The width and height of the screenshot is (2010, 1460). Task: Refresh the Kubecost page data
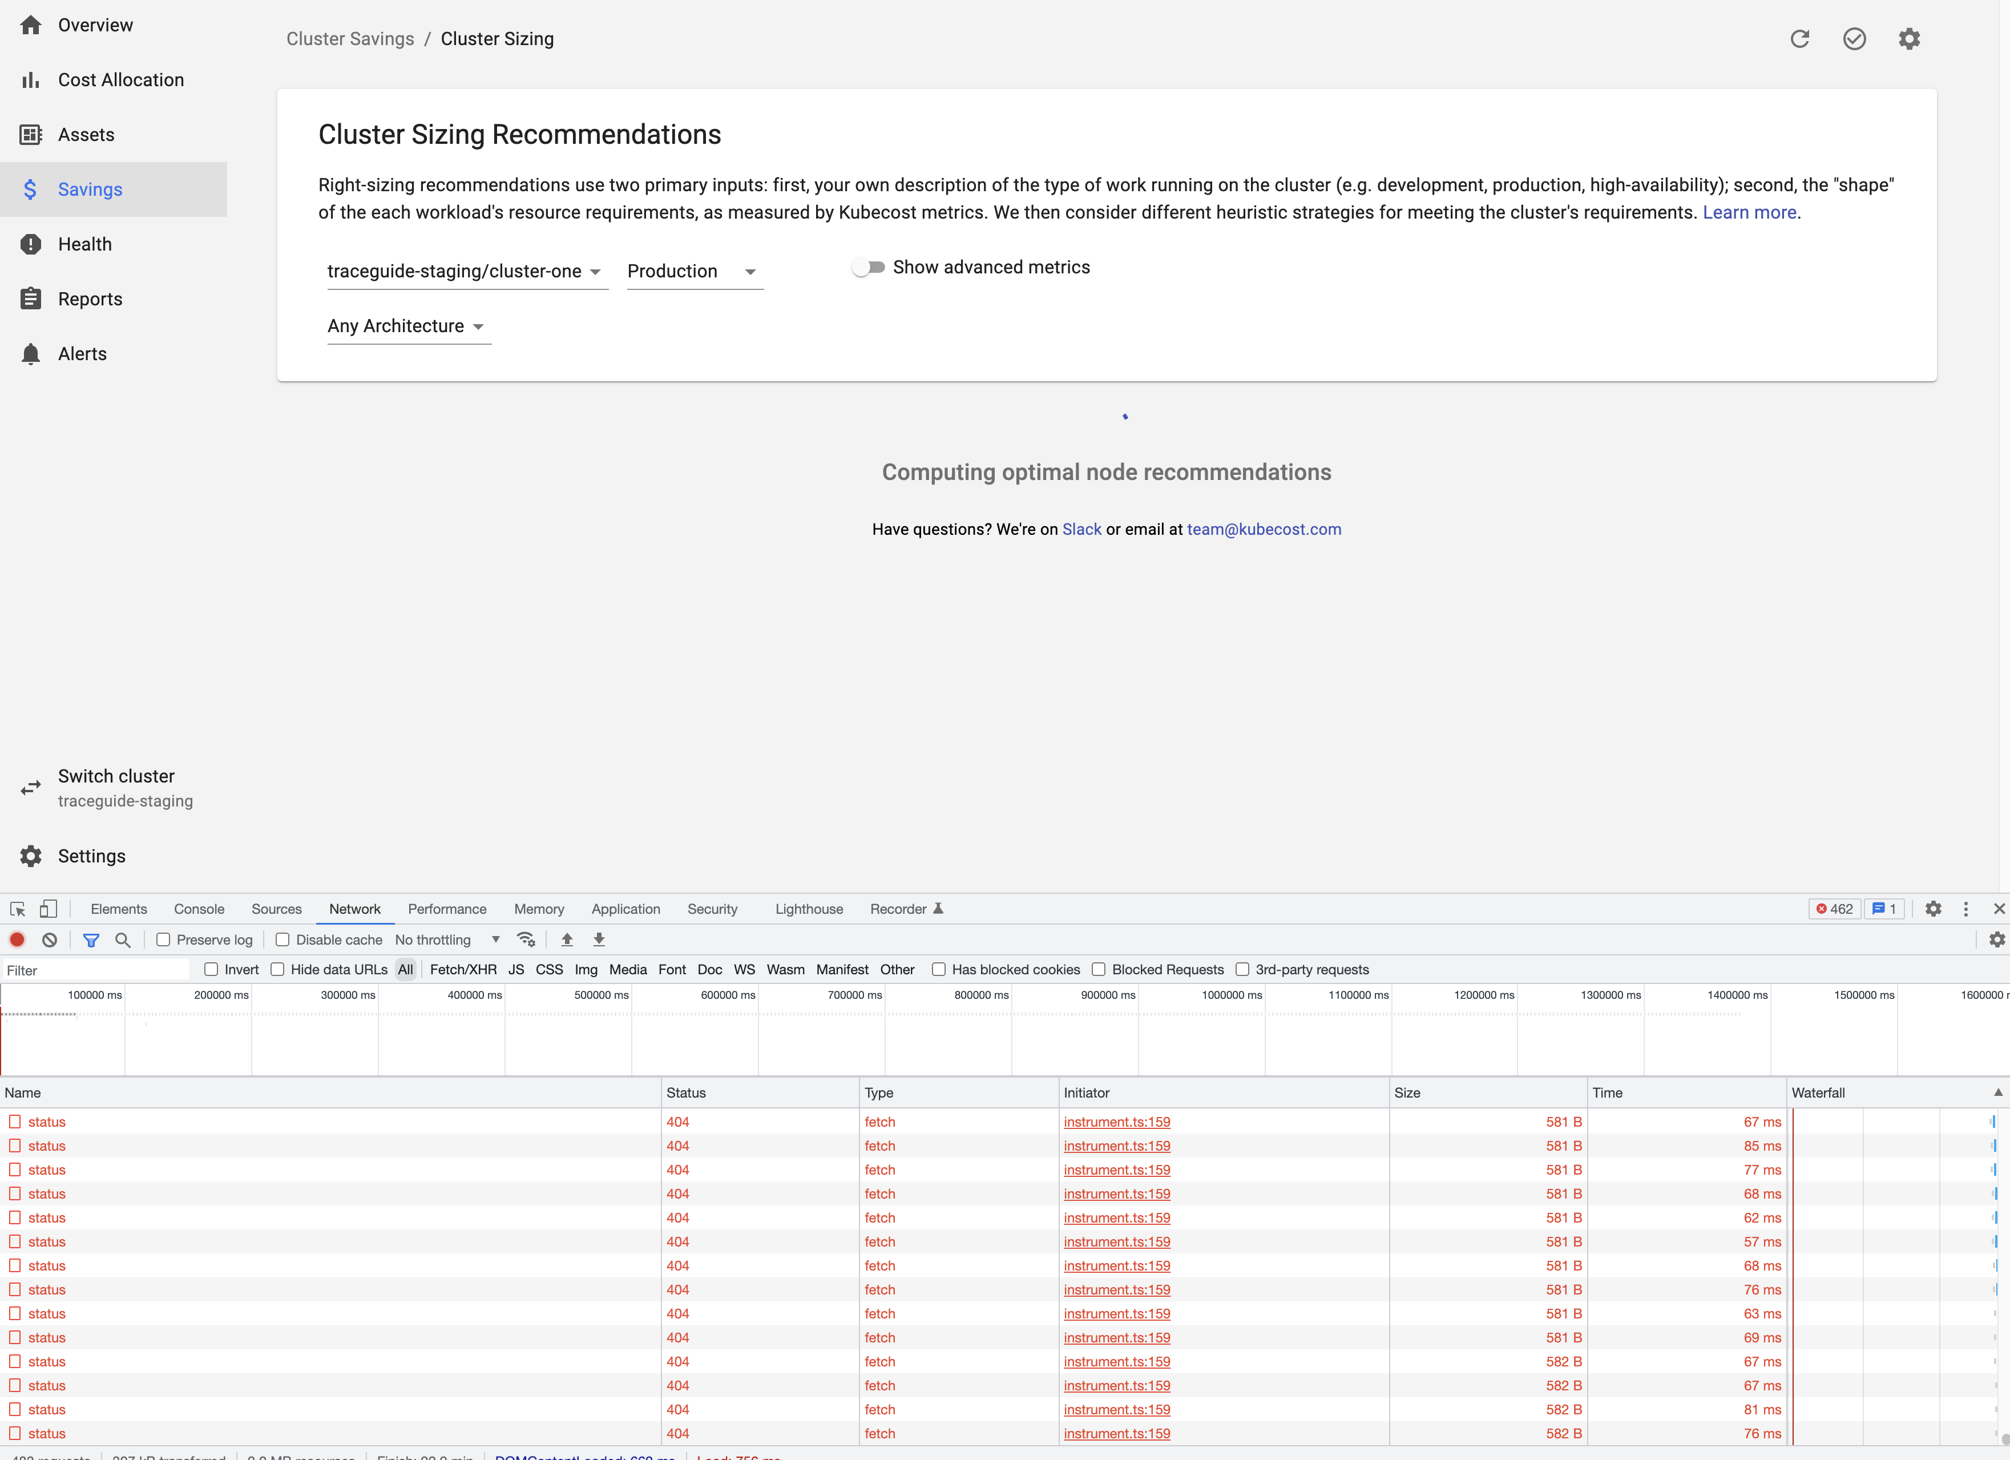[1800, 39]
